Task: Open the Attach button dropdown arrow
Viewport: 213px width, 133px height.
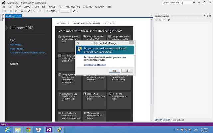Action: pyautogui.click(x=58, y=11)
